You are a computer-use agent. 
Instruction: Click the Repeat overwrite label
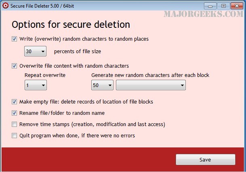[45, 75]
